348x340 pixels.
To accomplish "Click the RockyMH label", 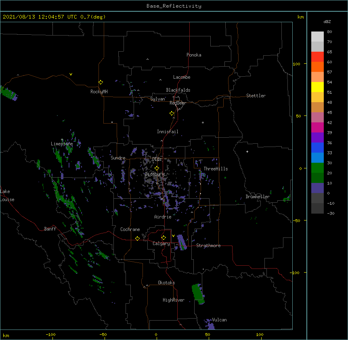I will coord(99,92).
